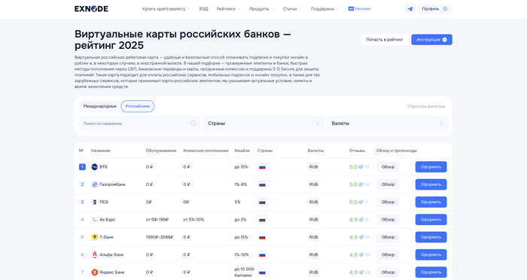527x280 pixels.
Task: Click the Russia flag in Альфа-Банк row
Action: (x=262, y=254)
